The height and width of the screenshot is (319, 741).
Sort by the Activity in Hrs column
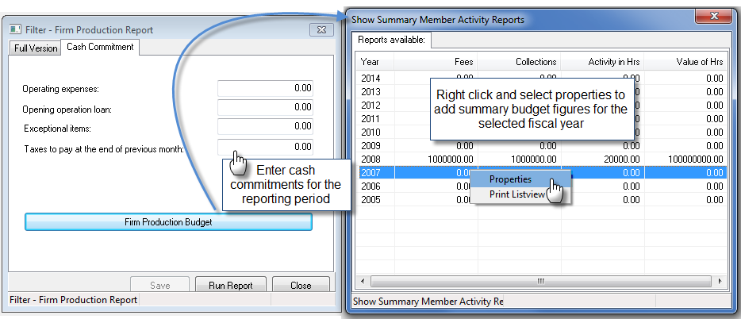click(x=602, y=61)
